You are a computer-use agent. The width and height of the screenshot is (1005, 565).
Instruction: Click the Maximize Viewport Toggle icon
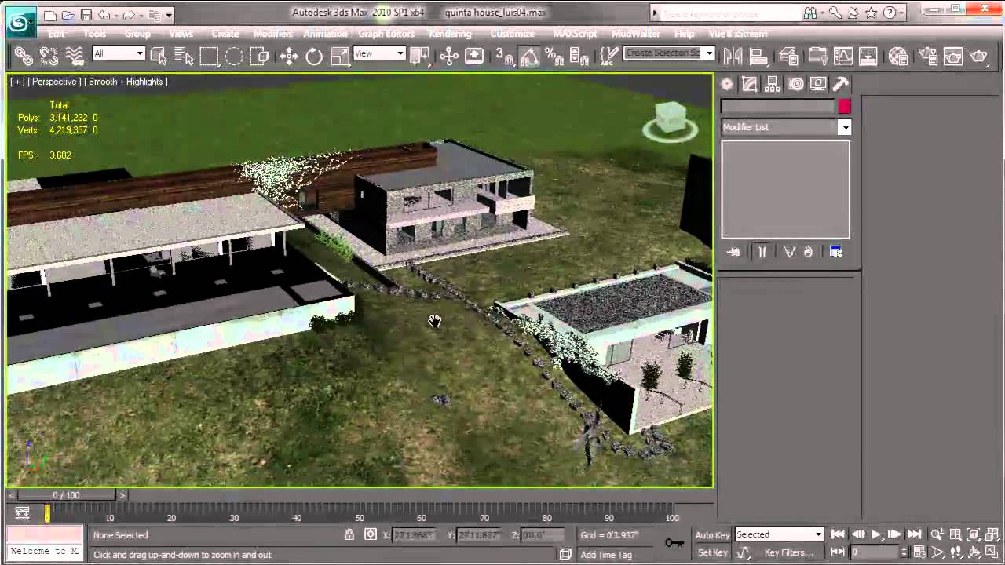tap(992, 552)
